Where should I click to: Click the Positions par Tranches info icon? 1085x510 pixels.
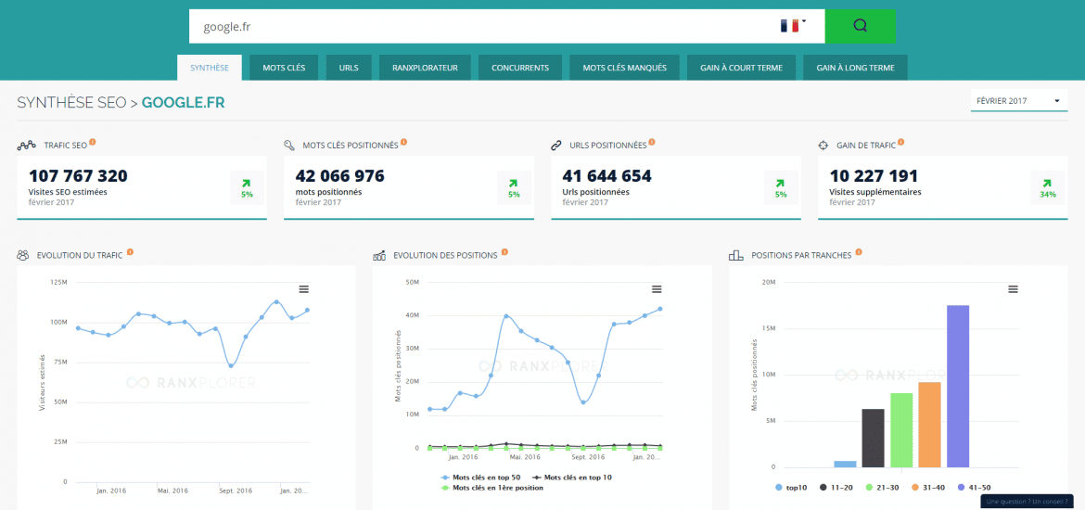click(x=859, y=252)
